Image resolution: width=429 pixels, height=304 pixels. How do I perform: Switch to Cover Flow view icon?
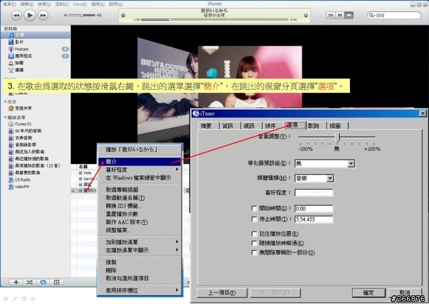coord(349,15)
